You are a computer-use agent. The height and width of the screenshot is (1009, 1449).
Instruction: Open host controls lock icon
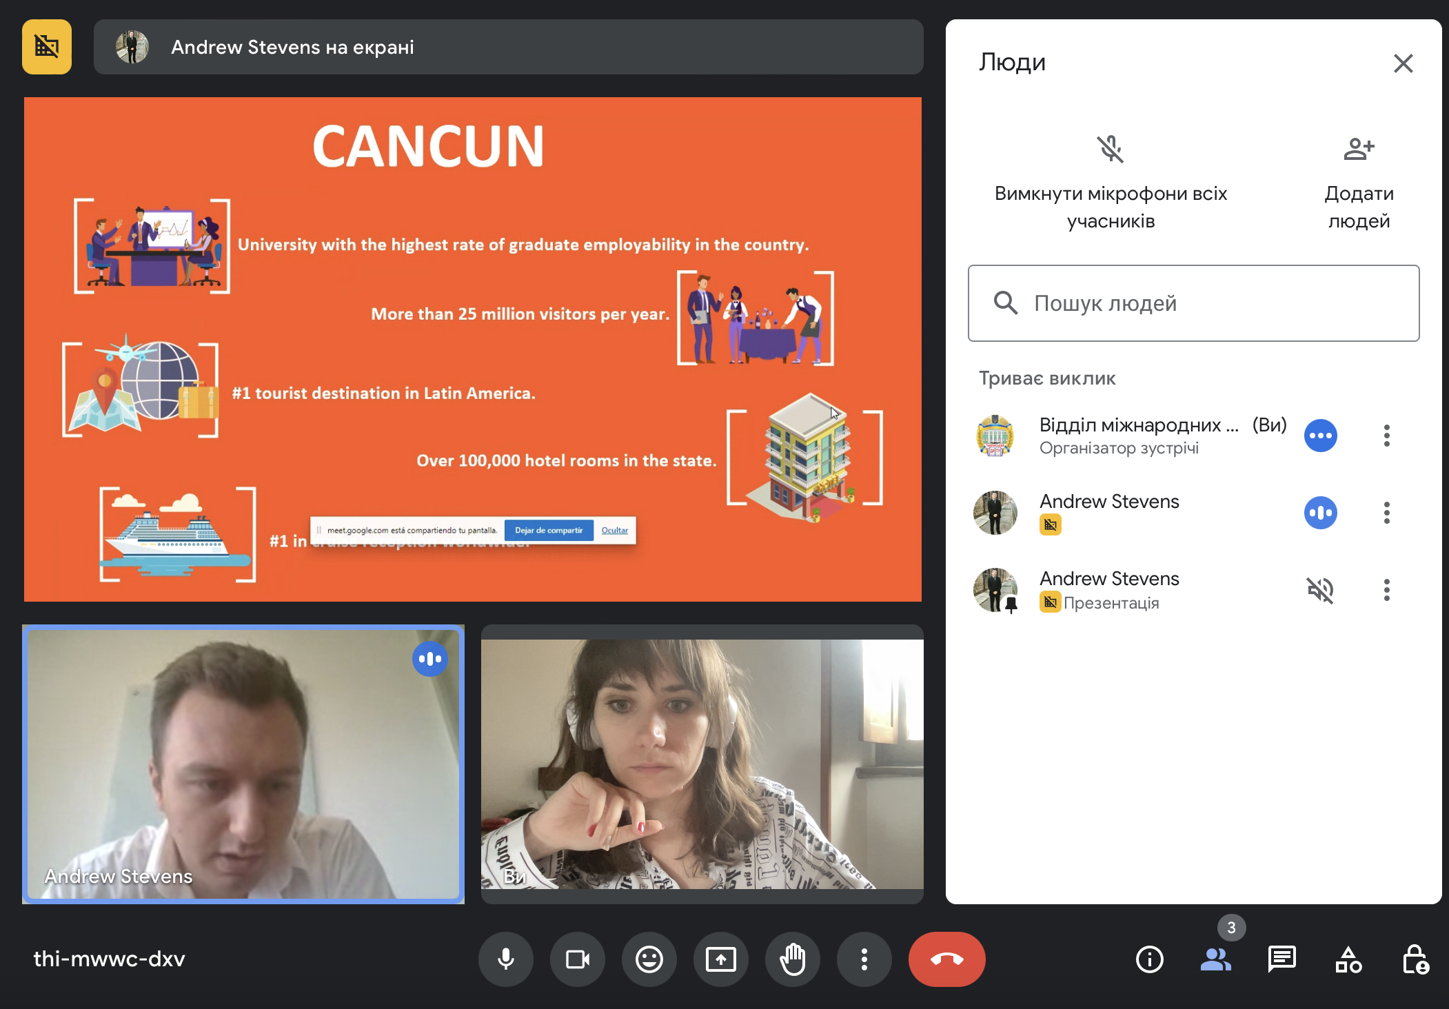coord(1415,959)
